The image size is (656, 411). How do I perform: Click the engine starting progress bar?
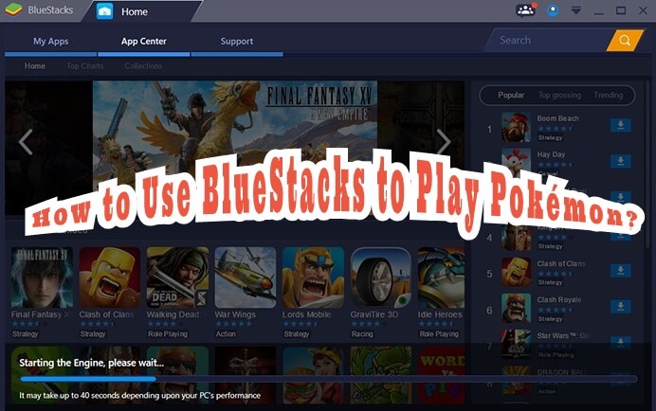click(x=328, y=379)
